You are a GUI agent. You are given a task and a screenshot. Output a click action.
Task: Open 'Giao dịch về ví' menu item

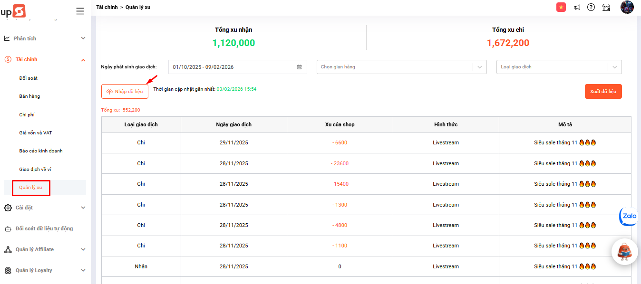(35, 169)
